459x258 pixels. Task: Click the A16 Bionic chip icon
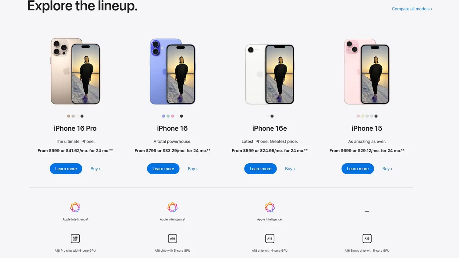pos(367,239)
